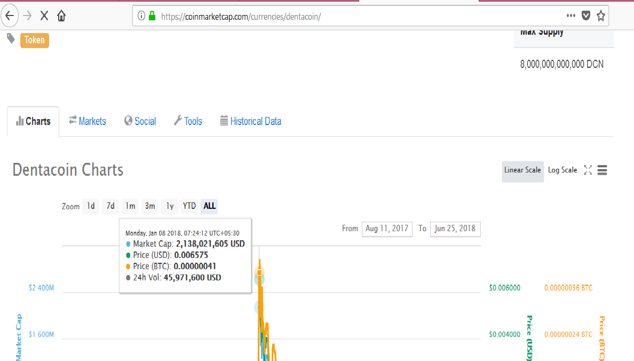Bookmark this page with the star icon

601,16
